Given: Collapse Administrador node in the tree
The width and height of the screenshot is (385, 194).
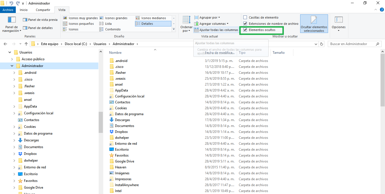Looking at the screenshot, I should 12,66.
